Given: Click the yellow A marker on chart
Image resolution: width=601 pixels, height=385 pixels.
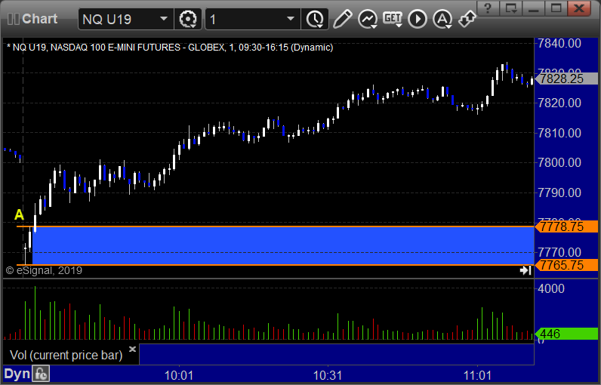Looking at the screenshot, I should tap(19, 215).
